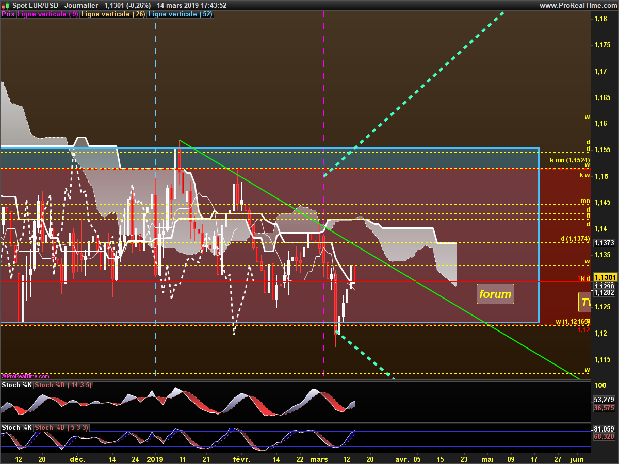Viewport: 619px width, 464px height.
Task: Click the 1,115 price axis value
Action: (x=602, y=359)
